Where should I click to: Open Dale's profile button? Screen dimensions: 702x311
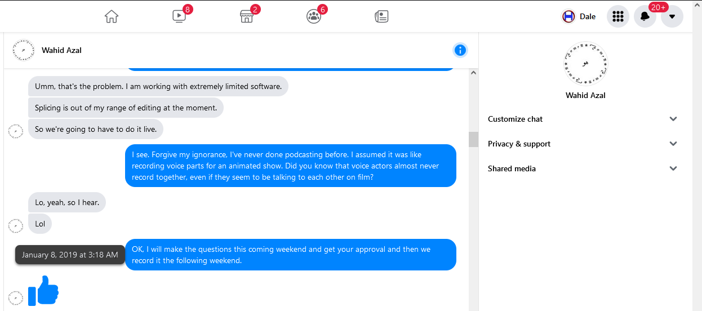pyautogui.click(x=579, y=16)
